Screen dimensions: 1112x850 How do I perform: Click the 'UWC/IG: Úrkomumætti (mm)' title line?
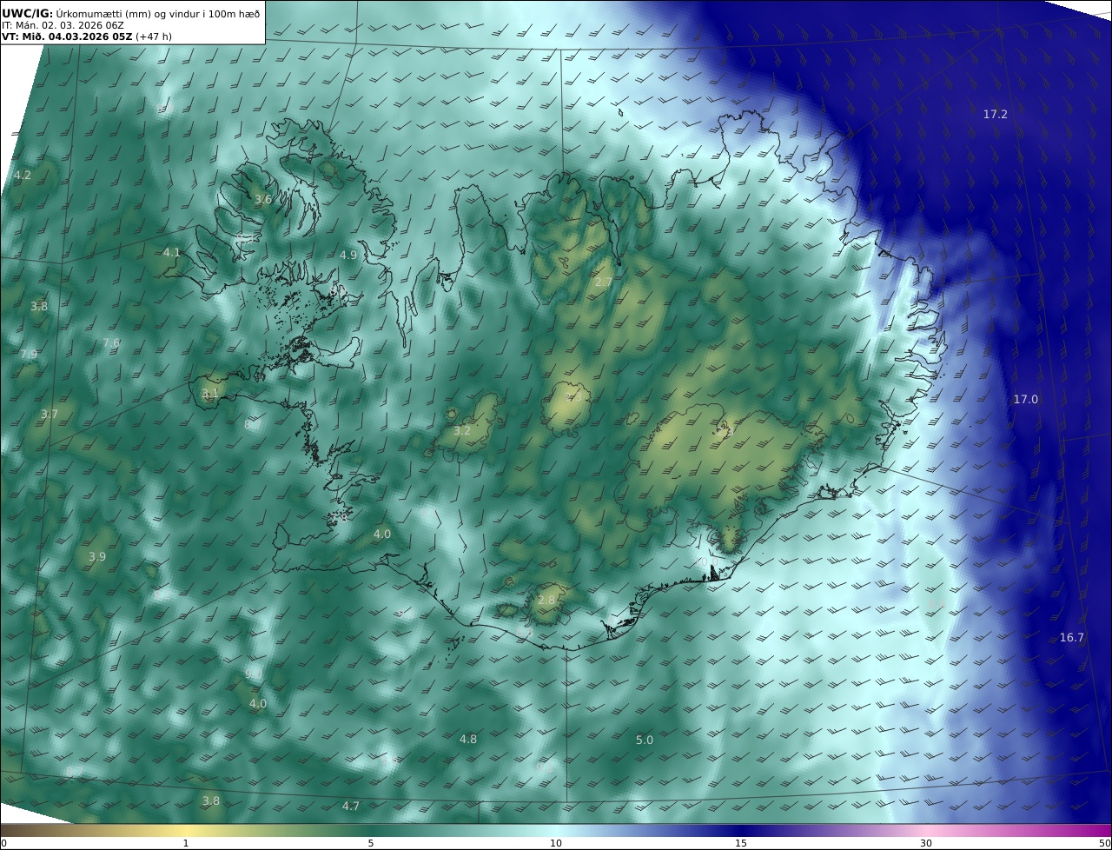coord(130,13)
